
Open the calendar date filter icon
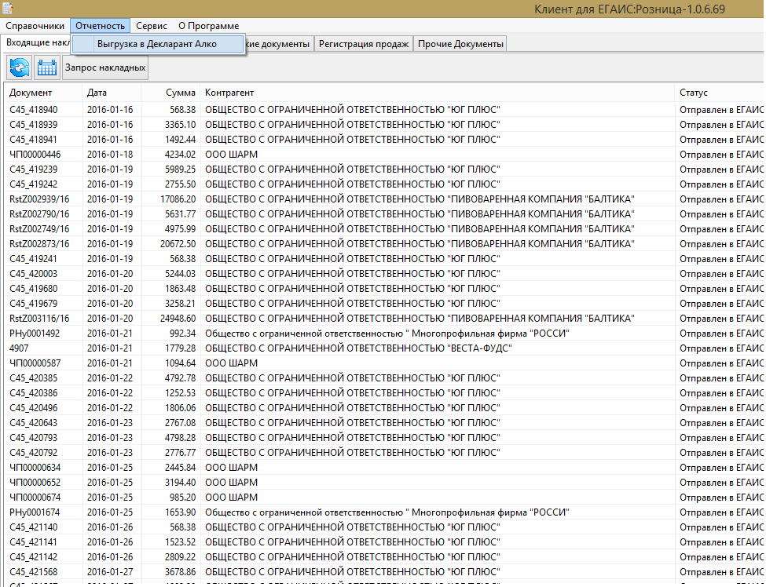tap(47, 67)
